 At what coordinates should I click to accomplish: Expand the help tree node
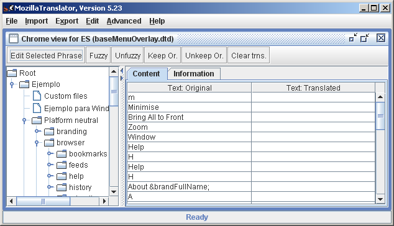pyautogui.click(x=50, y=176)
